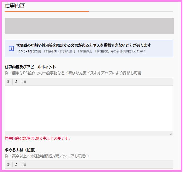Image resolution: width=183 pixels, height=172 pixels.
Task: Toggle bold in 求める人材 editor
Action: click(8, 164)
